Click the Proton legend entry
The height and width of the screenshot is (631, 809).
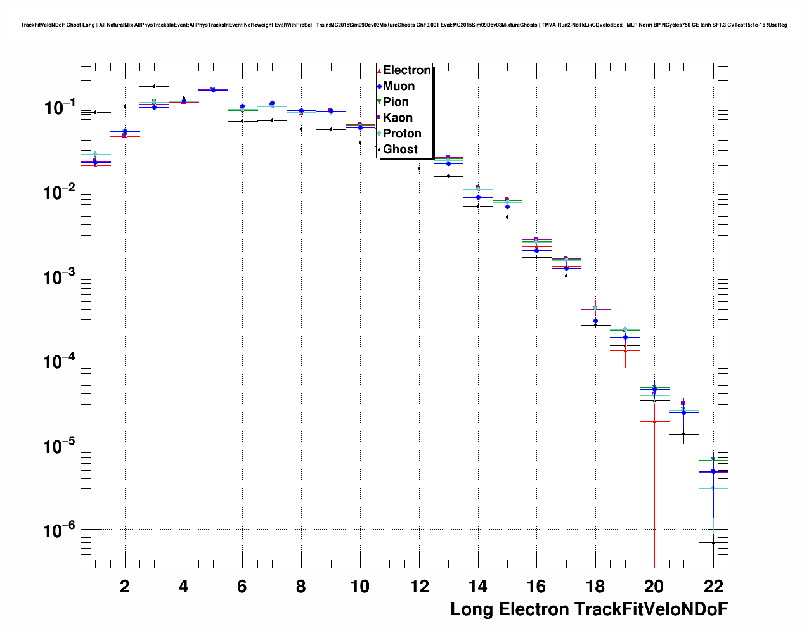[399, 134]
